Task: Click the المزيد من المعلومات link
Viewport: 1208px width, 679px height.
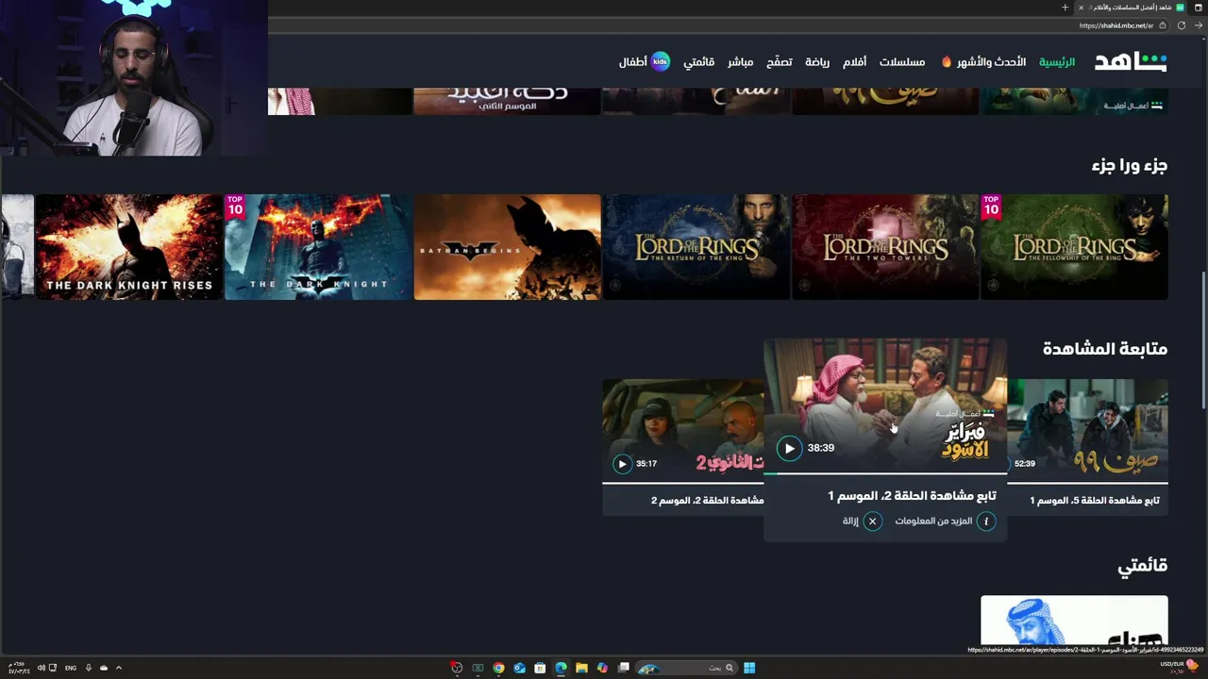Action: pyautogui.click(x=933, y=521)
